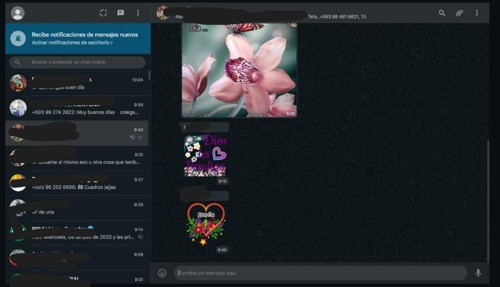Click the attach file paperclip icon
This screenshot has height=287, width=500.
(459, 13)
